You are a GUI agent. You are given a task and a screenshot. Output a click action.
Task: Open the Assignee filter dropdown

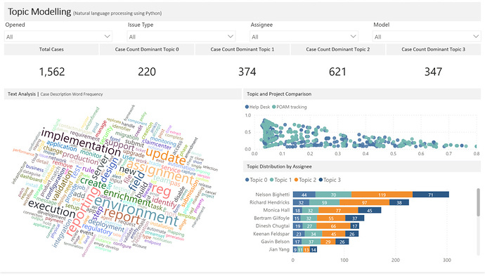click(x=304, y=37)
